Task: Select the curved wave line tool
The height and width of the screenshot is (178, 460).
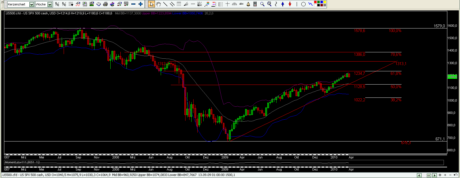Action: (276, 4)
